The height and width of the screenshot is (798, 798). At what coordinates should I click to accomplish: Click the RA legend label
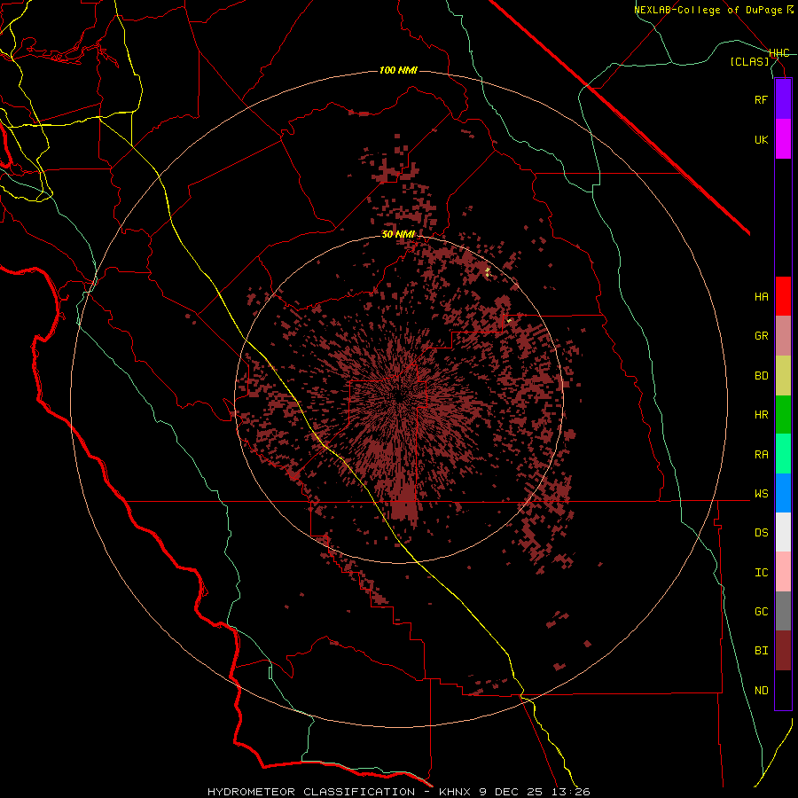pyautogui.click(x=761, y=454)
